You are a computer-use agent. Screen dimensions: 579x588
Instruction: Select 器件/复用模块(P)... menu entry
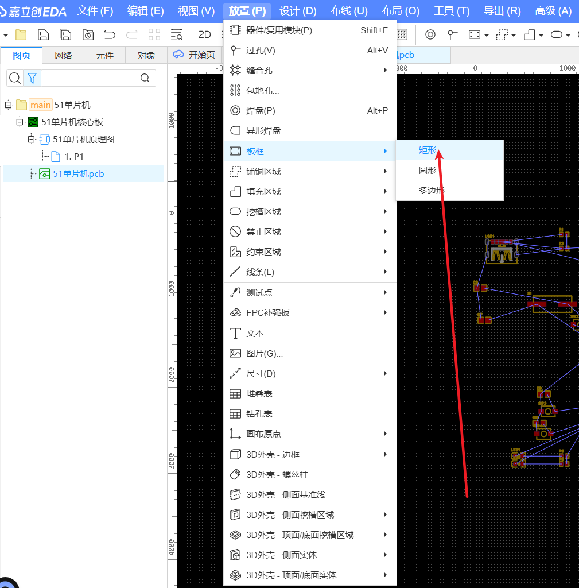pyautogui.click(x=310, y=30)
